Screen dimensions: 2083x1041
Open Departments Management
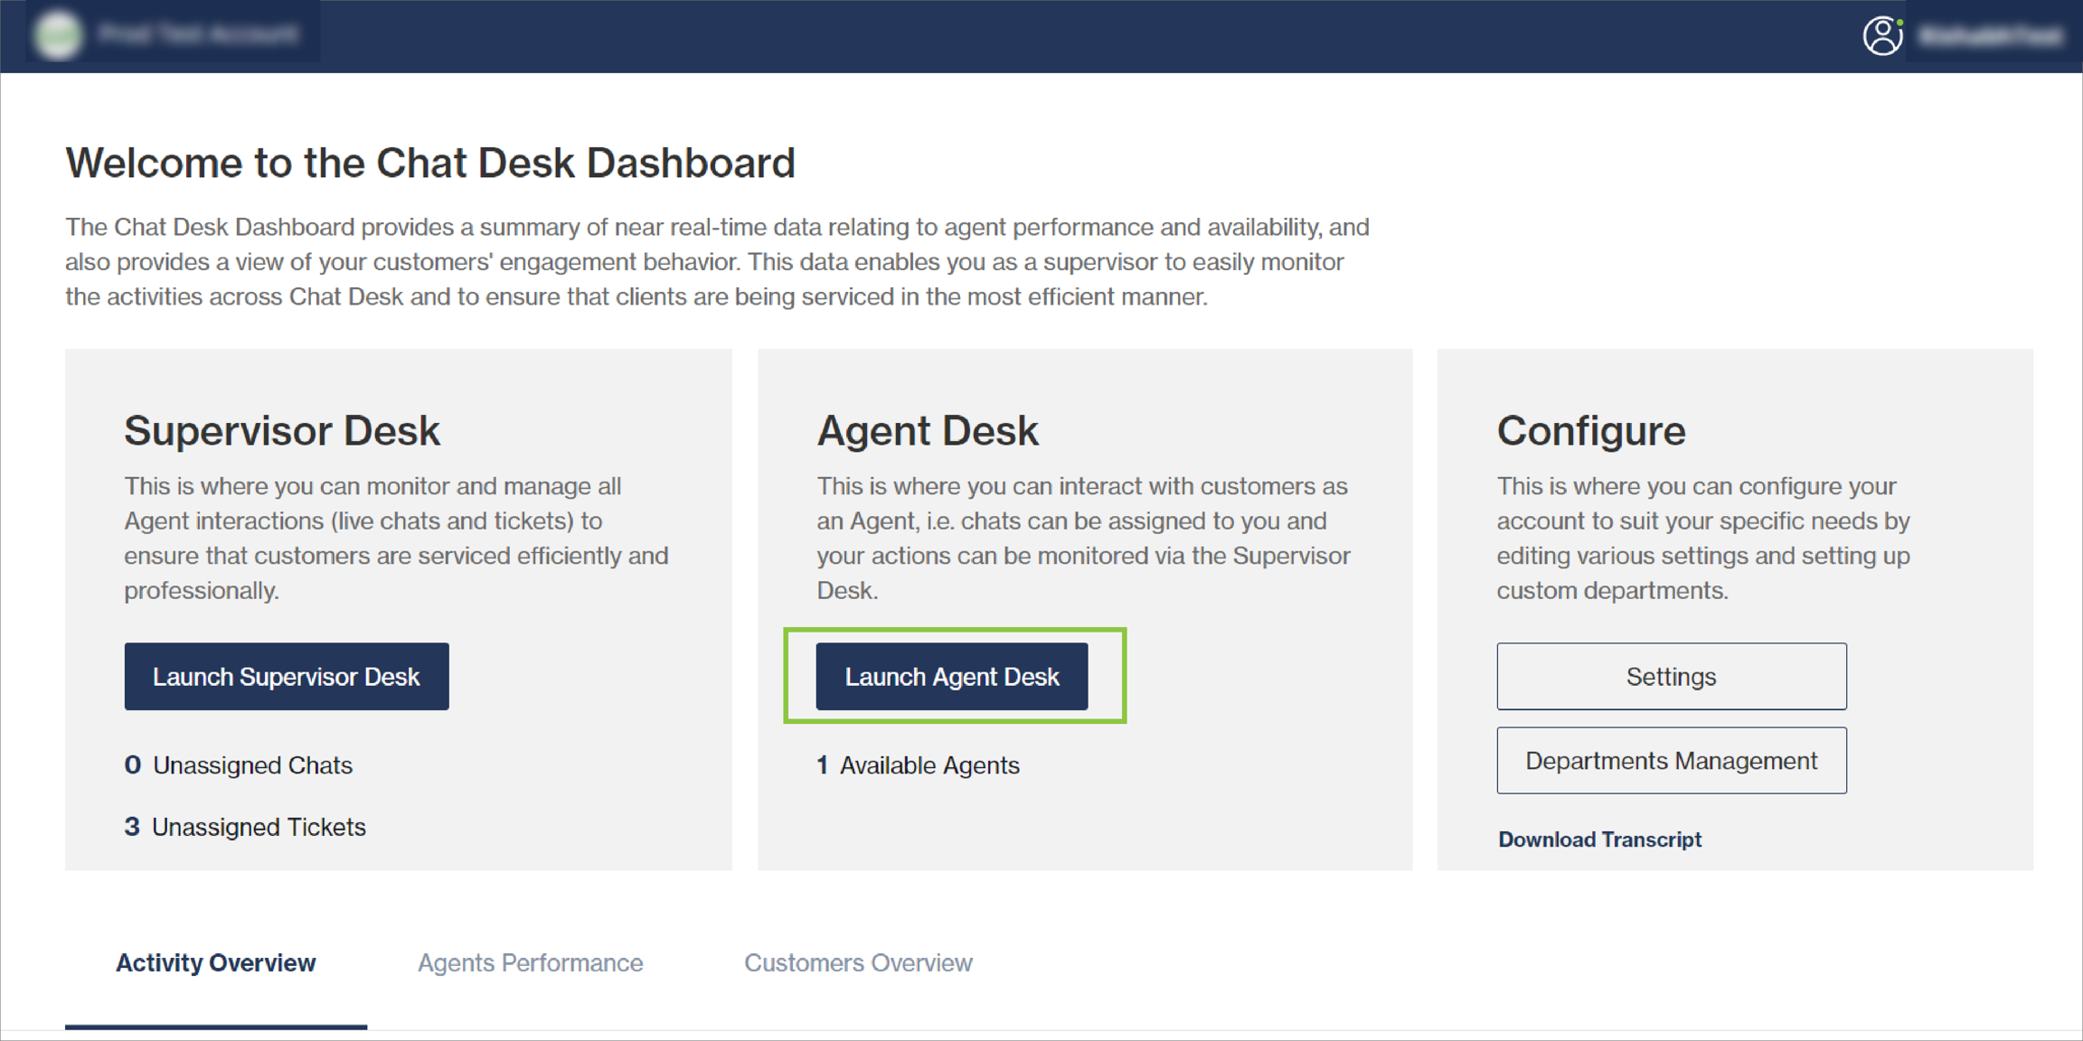(1671, 761)
